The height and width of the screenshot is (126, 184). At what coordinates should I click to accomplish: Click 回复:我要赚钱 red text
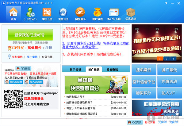[34, 99]
